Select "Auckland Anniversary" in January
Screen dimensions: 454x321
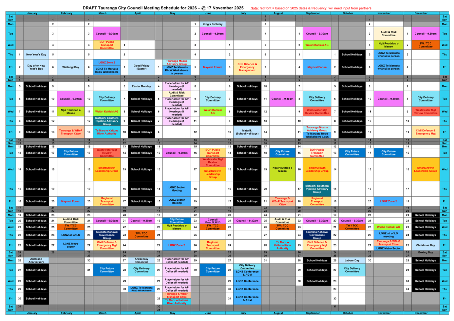click(36, 260)
